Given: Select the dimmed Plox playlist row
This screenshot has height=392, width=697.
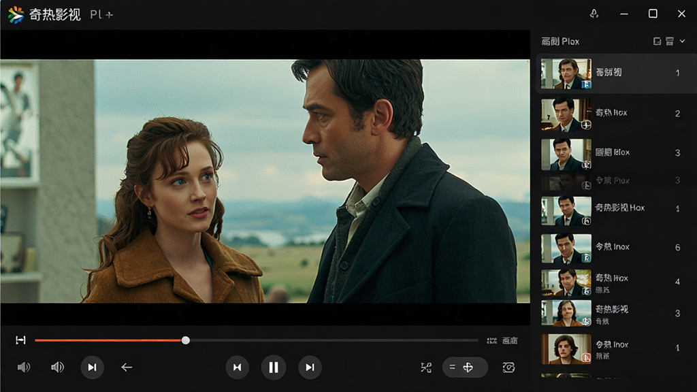Looking at the screenshot, I should 616,181.
